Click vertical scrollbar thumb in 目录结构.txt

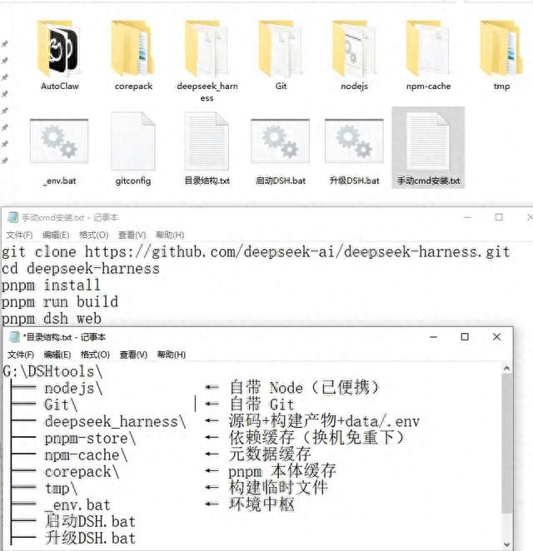(506, 444)
